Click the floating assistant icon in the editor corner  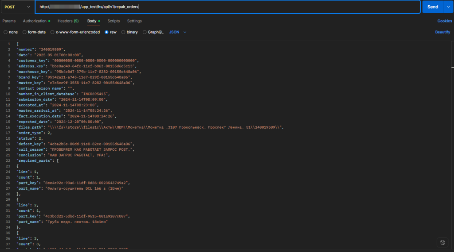[x=442, y=242]
